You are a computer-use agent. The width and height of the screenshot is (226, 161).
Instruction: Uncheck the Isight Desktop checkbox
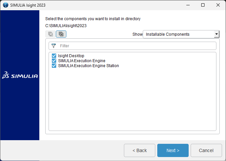(x=54, y=56)
